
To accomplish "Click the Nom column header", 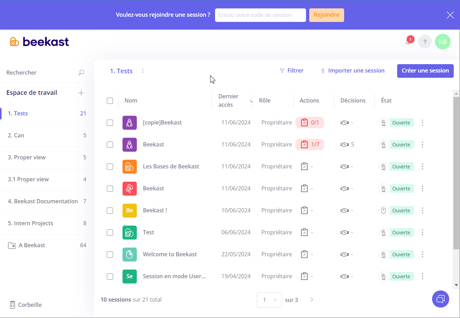I will pyautogui.click(x=131, y=101).
